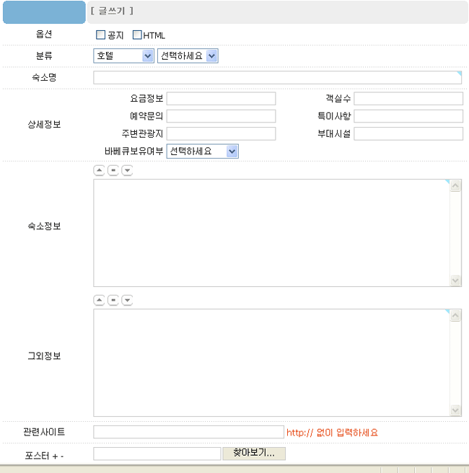Click the up-arrow resize icon above 그외정보 textarea
Viewport: 469px width, 473px height.
point(100,300)
